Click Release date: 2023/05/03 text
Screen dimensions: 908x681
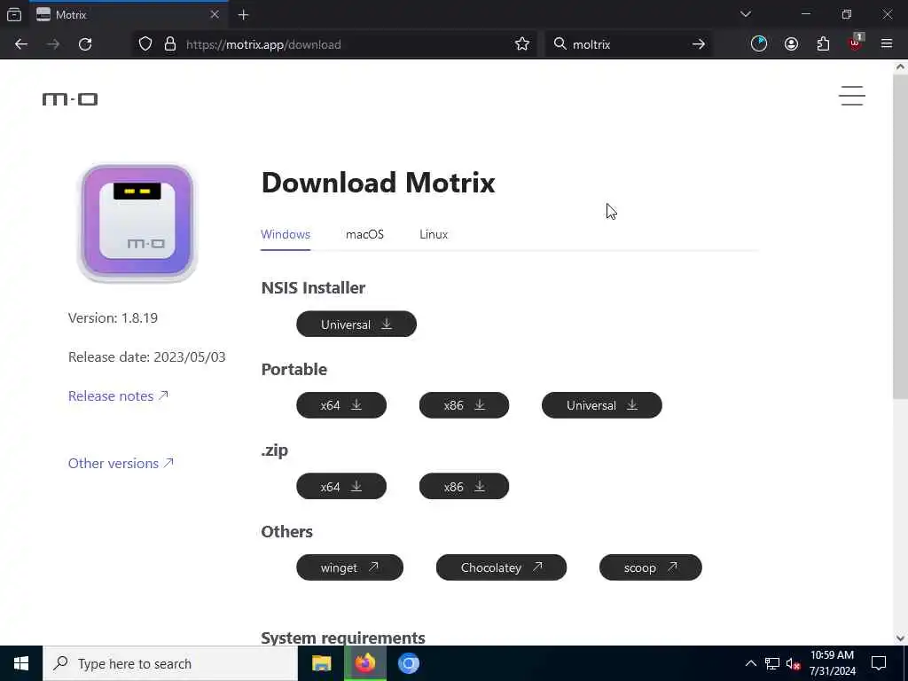point(147,356)
